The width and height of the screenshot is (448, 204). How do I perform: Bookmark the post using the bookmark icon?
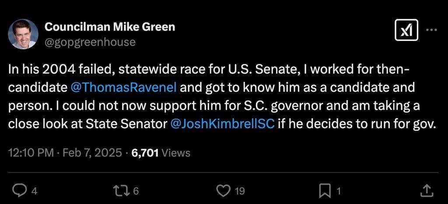point(325,190)
